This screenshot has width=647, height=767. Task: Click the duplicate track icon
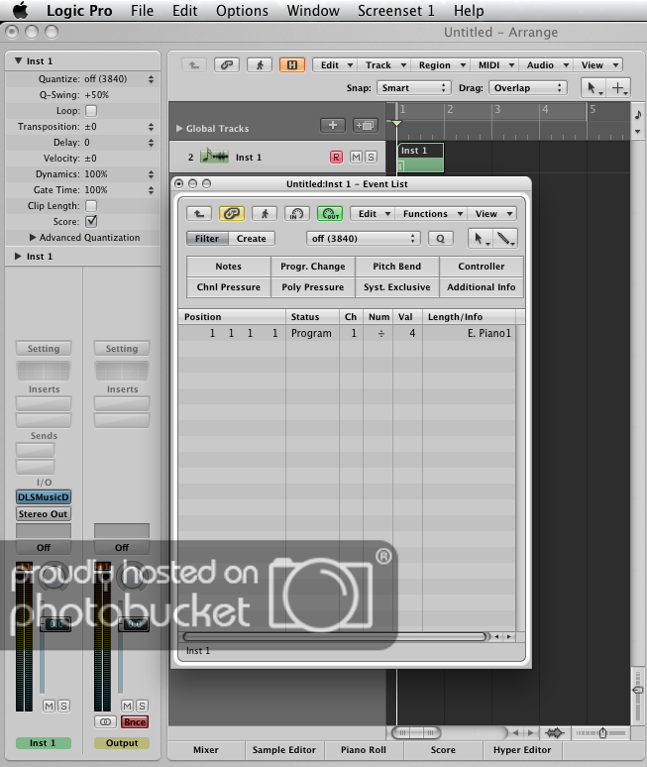point(365,125)
